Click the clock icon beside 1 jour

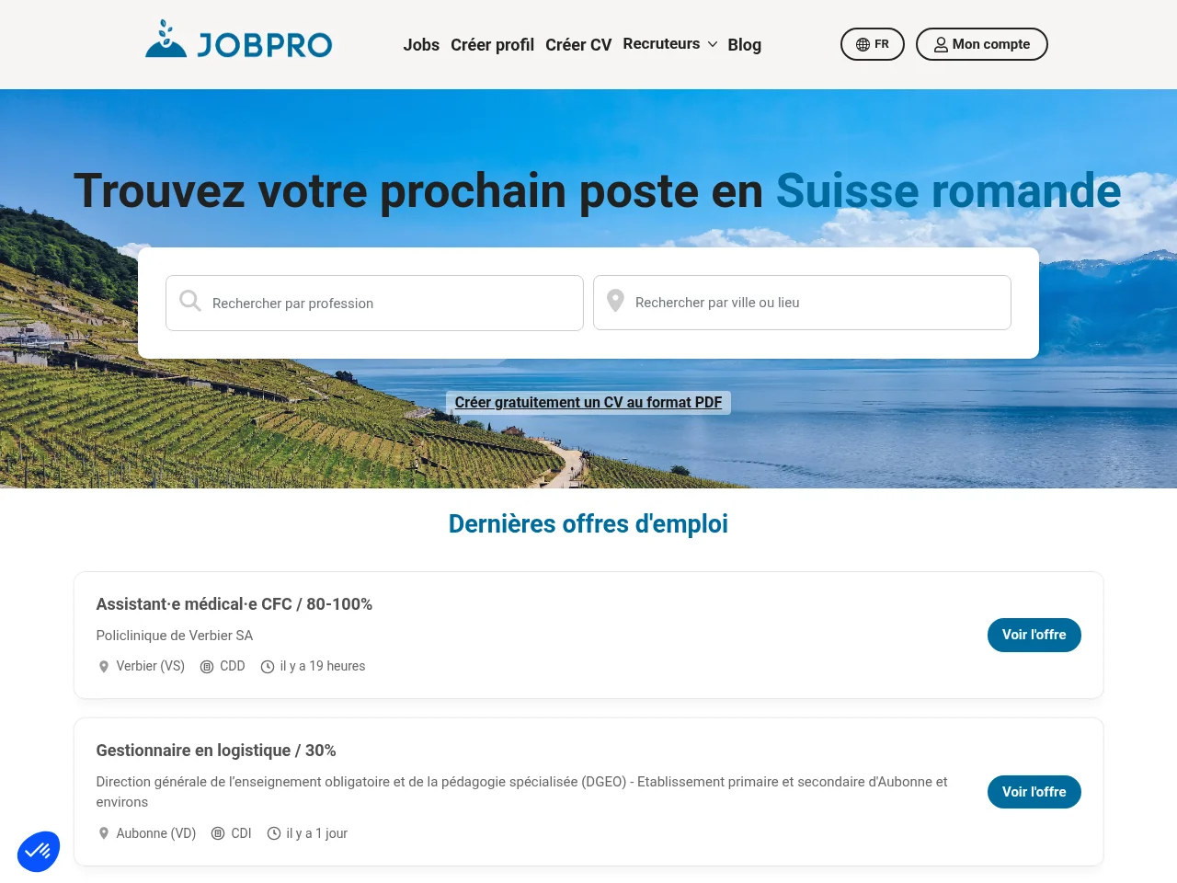tap(274, 833)
